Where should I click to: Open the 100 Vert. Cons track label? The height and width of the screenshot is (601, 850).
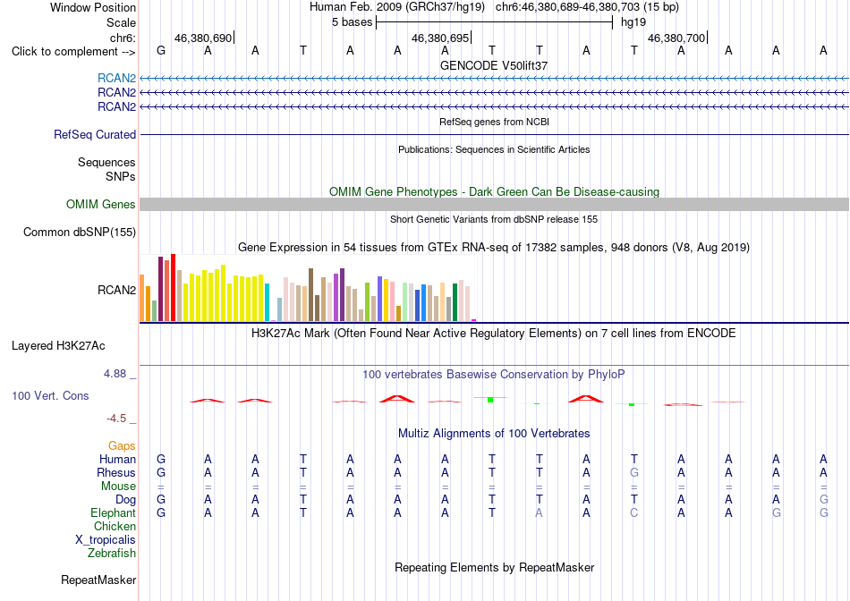tap(50, 395)
